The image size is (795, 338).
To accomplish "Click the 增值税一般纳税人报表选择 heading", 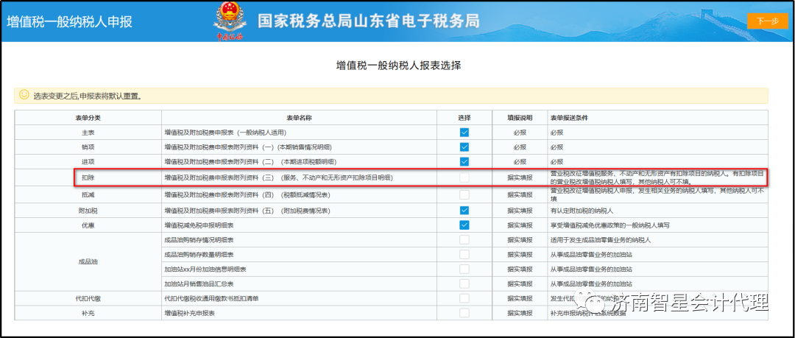I will [x=398, y=66].
